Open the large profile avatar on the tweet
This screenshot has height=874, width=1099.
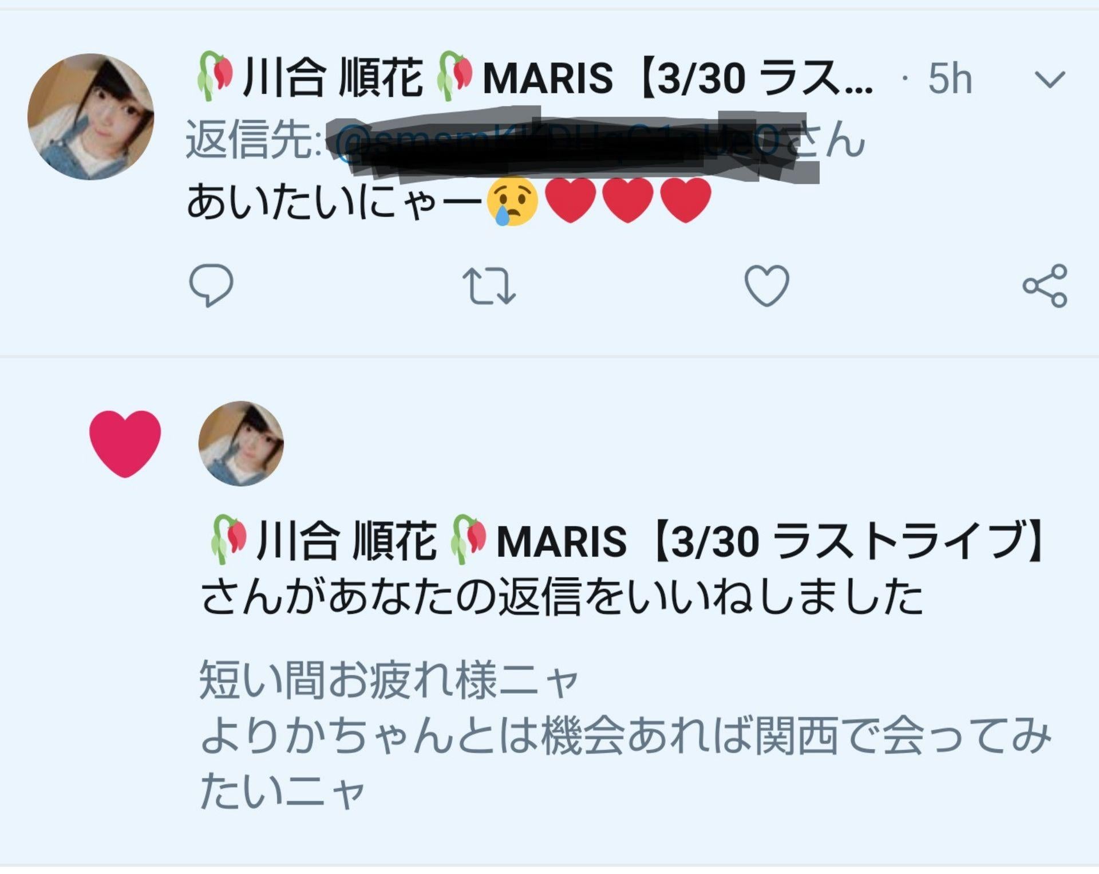(x=91, y=117)
